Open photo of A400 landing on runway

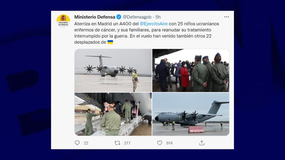(x=113, y=70)
